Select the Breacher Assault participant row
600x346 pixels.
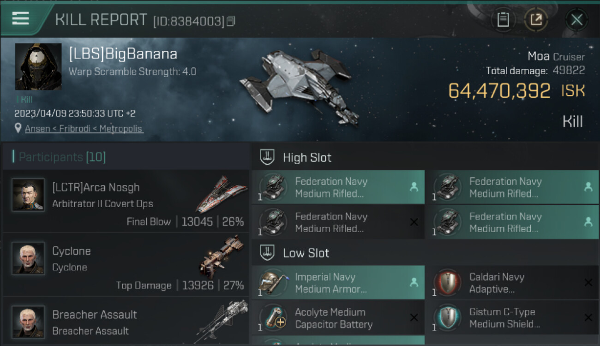(126, 322)
